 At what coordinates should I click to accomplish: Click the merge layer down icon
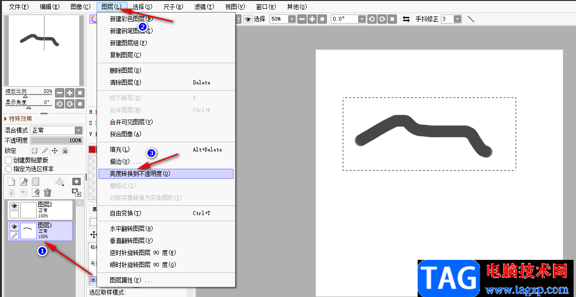pyautogui.click(x=24, y=192)
